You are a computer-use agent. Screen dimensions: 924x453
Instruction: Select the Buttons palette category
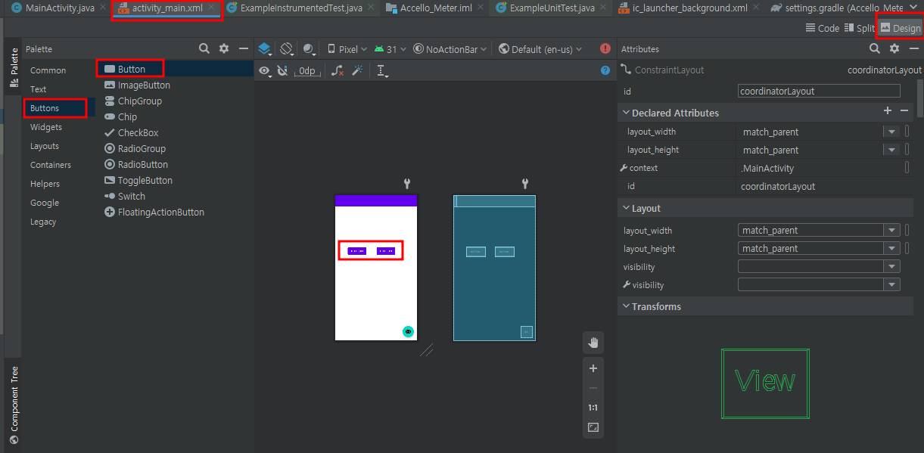[45, 108]
